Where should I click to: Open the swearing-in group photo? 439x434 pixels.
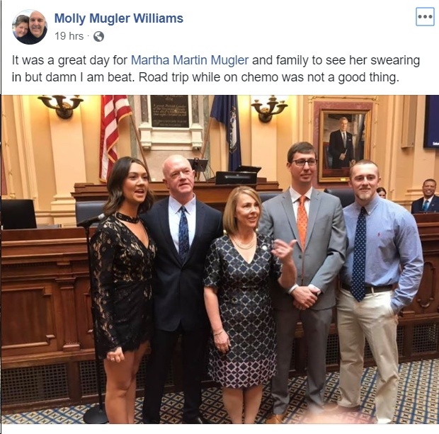pyautogui.click(x=219, y=259)
